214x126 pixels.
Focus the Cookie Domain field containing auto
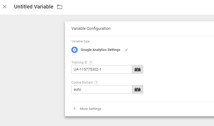click(102, 89)
